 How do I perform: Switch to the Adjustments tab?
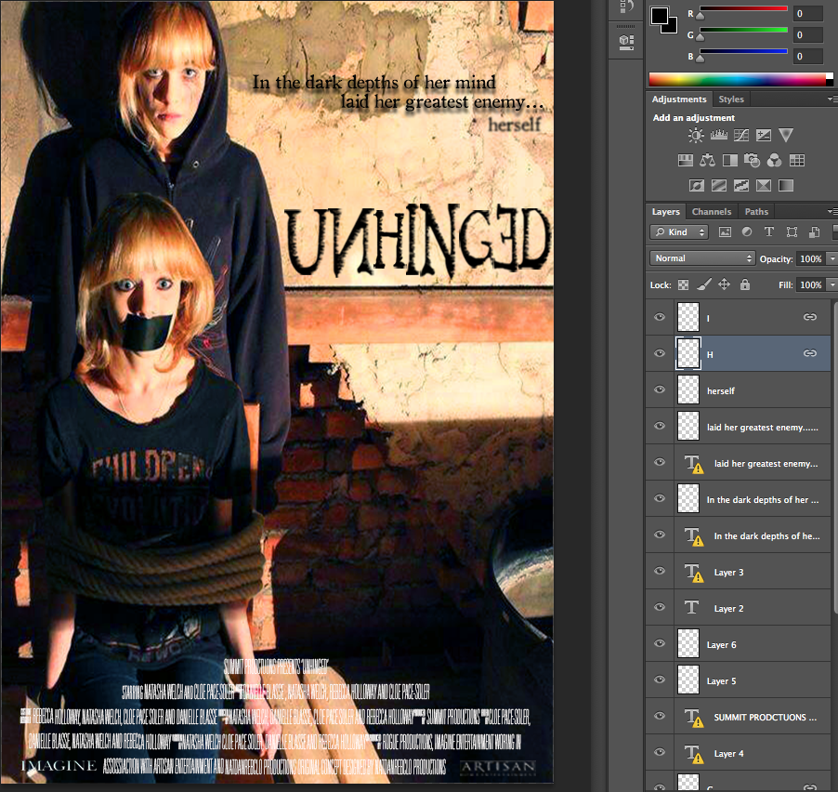[679, 99]
